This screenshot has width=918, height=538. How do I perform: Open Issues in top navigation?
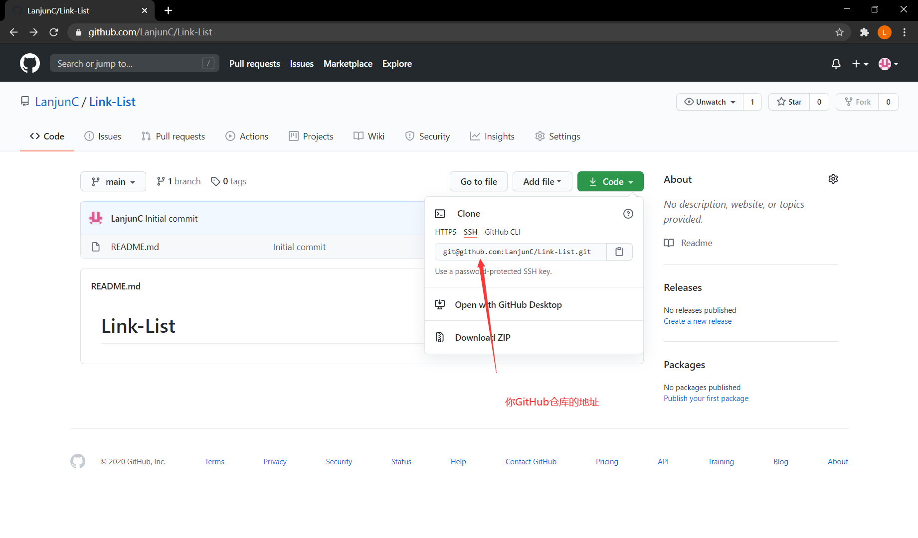(302, 64)
